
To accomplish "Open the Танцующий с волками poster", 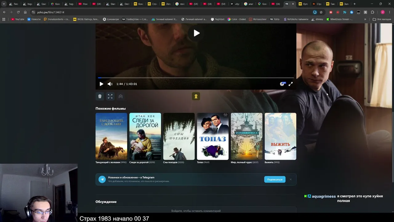I will tap(111, 136).
